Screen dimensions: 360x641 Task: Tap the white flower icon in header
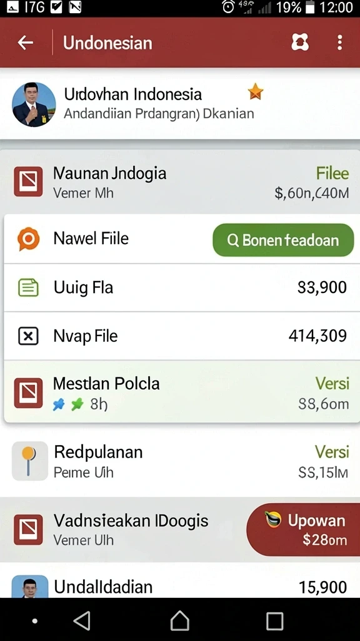point(300,42)
